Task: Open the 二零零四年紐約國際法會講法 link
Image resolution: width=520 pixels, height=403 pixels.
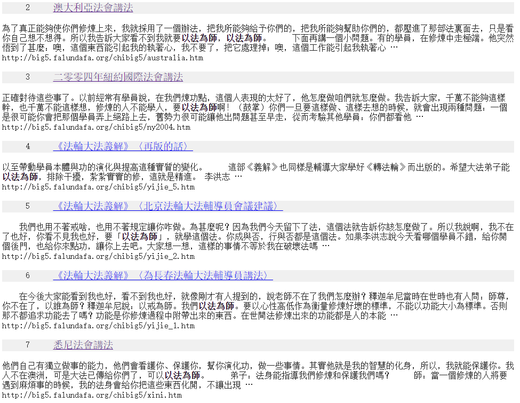Action: coord(118,77)
